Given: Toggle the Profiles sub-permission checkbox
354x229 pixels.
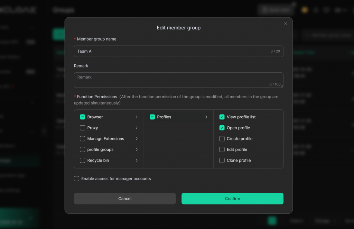Looking at the screenshot, I should coord(152,117).
